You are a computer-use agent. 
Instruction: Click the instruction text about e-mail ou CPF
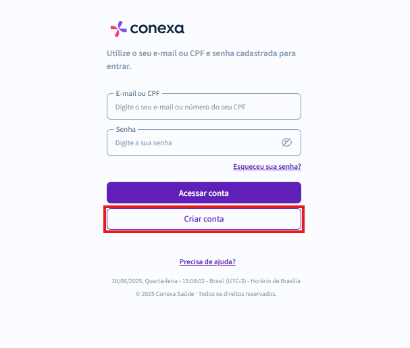201,59
